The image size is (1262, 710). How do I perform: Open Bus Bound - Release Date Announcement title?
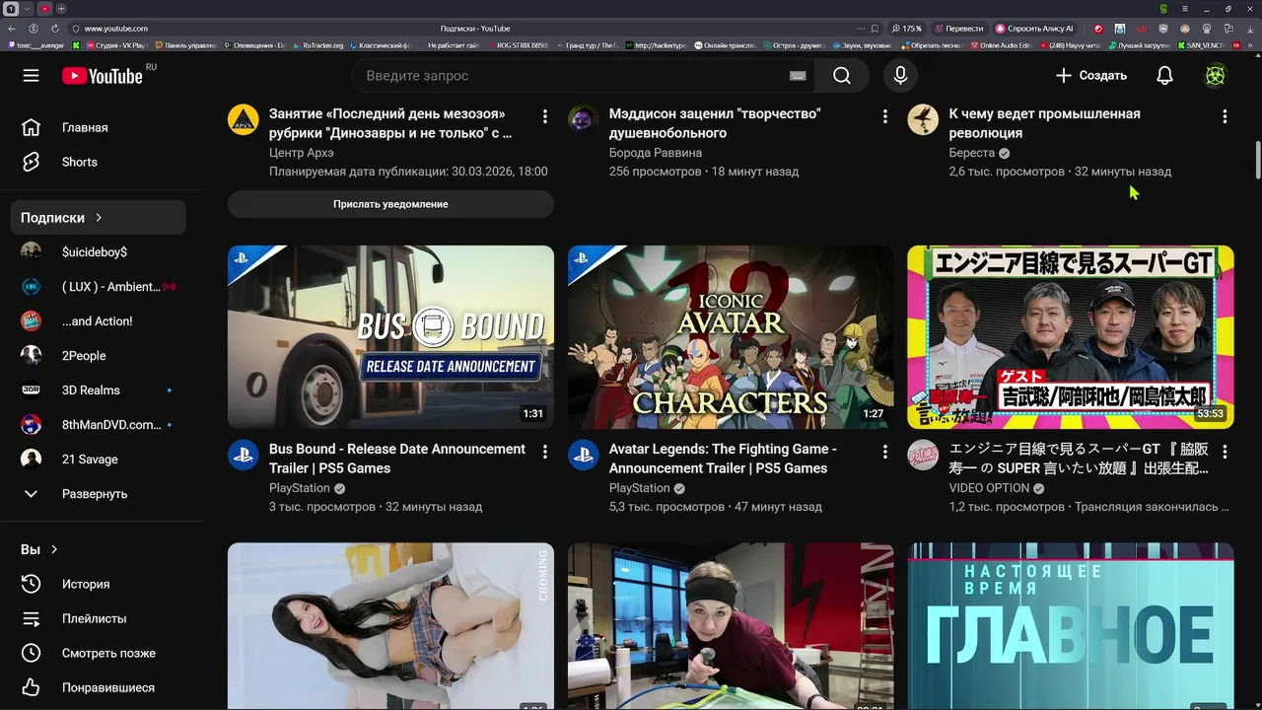(x=397, y=459)
